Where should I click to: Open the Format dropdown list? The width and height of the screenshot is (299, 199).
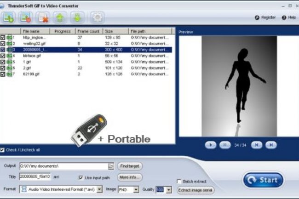100,189
